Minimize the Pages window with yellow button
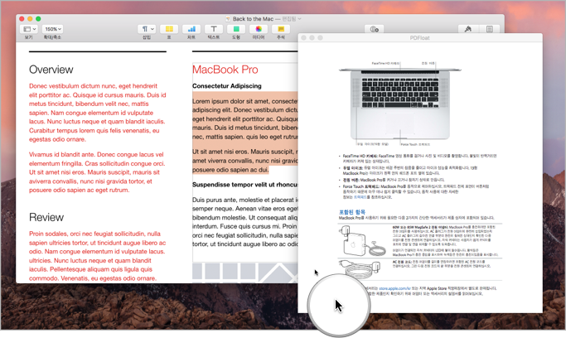566x338 pixels. pyautogui.click(x=30, y=19)
